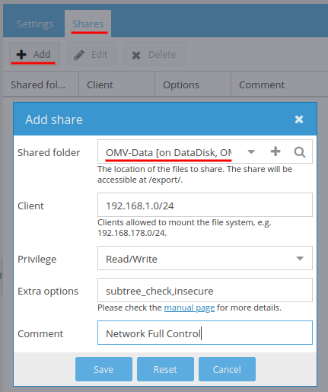Open the Privilege dropdown arrow

tap(300, 258)
